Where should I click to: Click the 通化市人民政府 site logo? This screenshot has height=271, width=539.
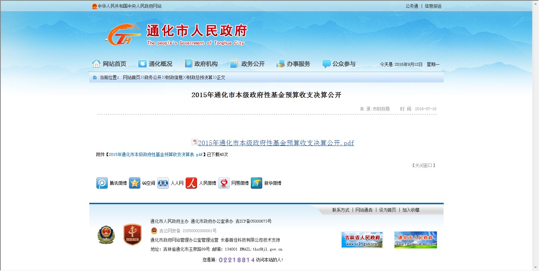pos(176,35)
